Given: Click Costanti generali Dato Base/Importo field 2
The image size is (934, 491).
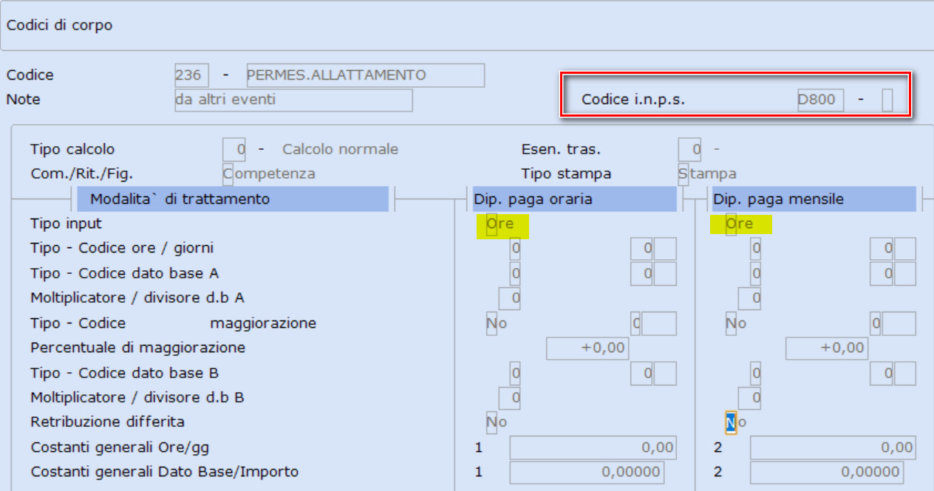Looking at the screenshot, I should click(x=827, y=473).
